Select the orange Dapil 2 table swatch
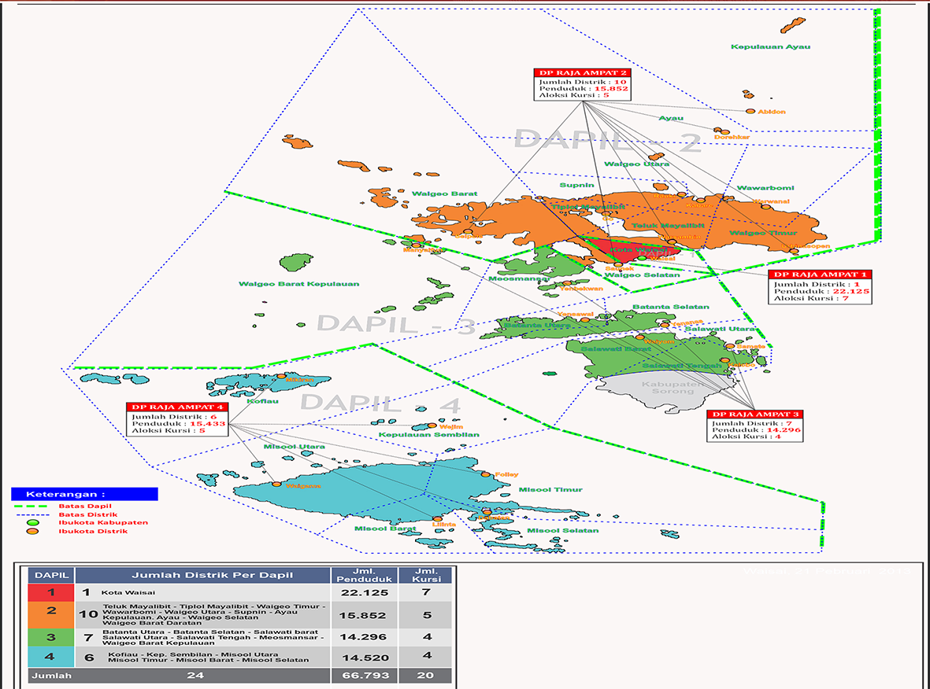930x689 pixels. click(50, 614)
